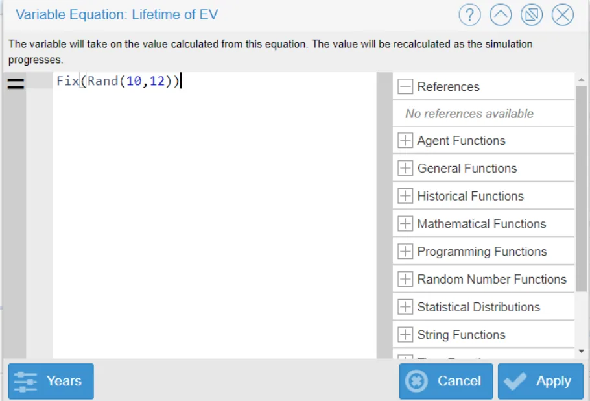Open Programming Functions group
The height and width of the screenshot is (401, 590).
(405, 251)
